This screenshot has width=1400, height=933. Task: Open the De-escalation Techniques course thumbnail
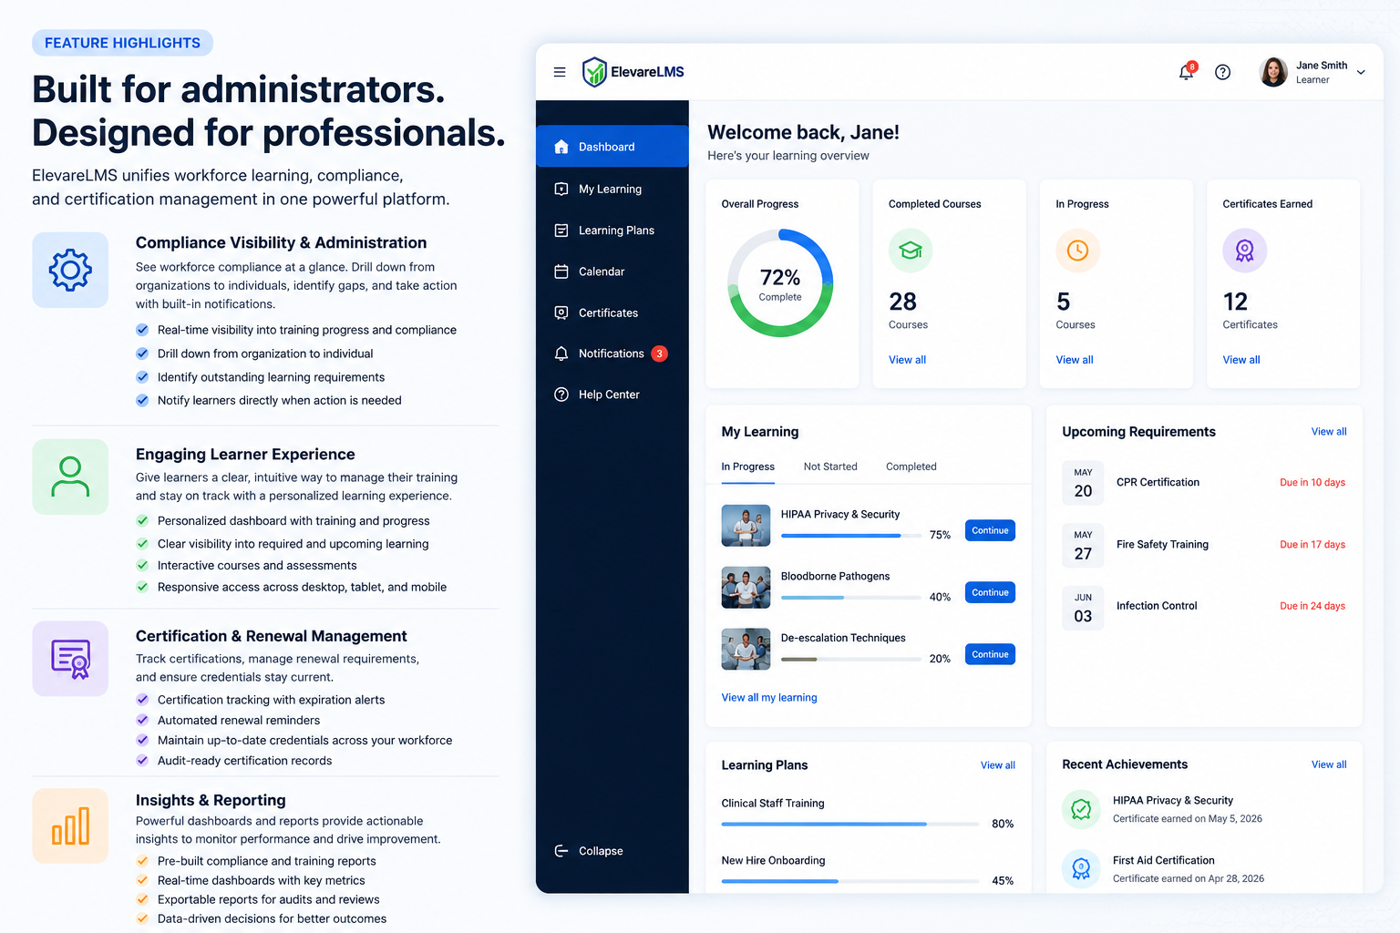pyautogui.click(x=746, y=650)
